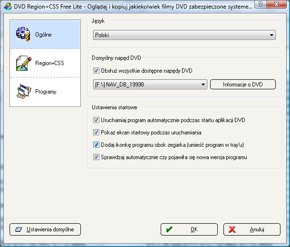The height and width of the screenshot is (247, 290).
Task: Click the Region+CSS pencil globe icon
Action: (x=23, y=63)
